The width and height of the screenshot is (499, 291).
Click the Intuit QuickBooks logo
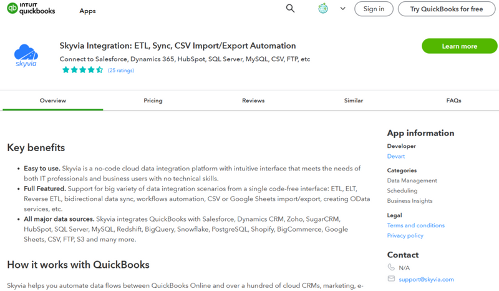pos(31,9)
